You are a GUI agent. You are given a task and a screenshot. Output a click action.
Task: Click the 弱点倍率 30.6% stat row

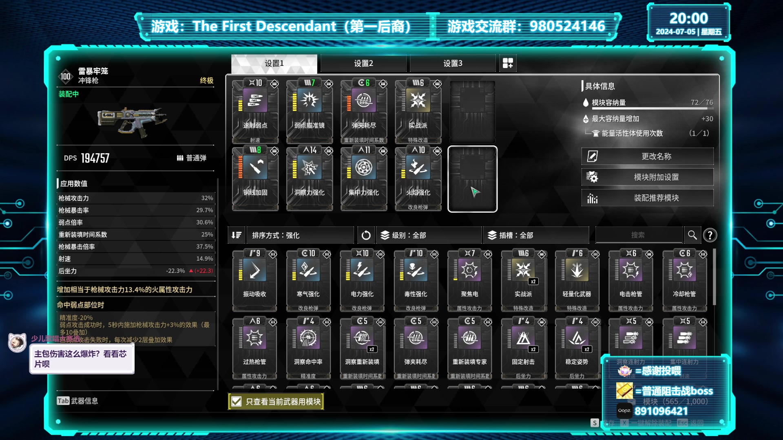pos(136,222)
